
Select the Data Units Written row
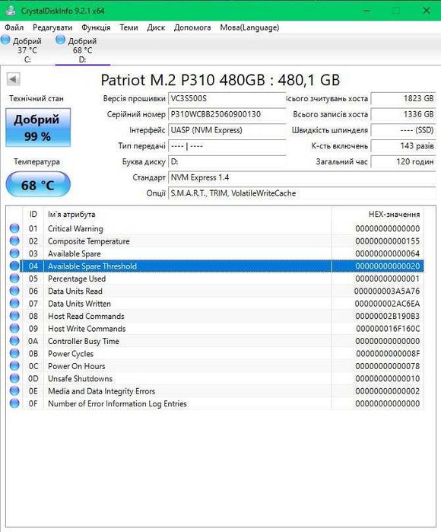[215, 304]
